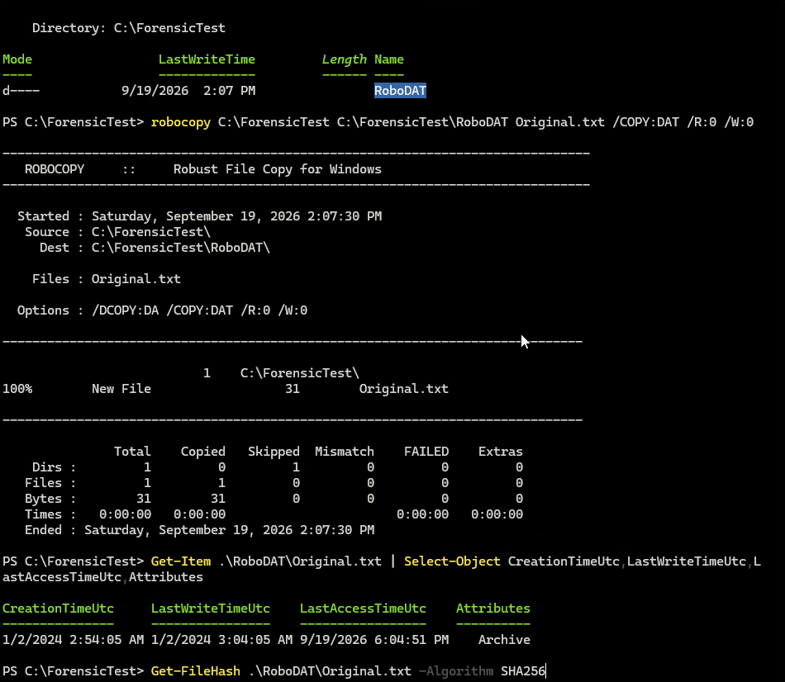Click 'Original.txt' in the New File row
This screenshot has height=682, width=785.
403,389
